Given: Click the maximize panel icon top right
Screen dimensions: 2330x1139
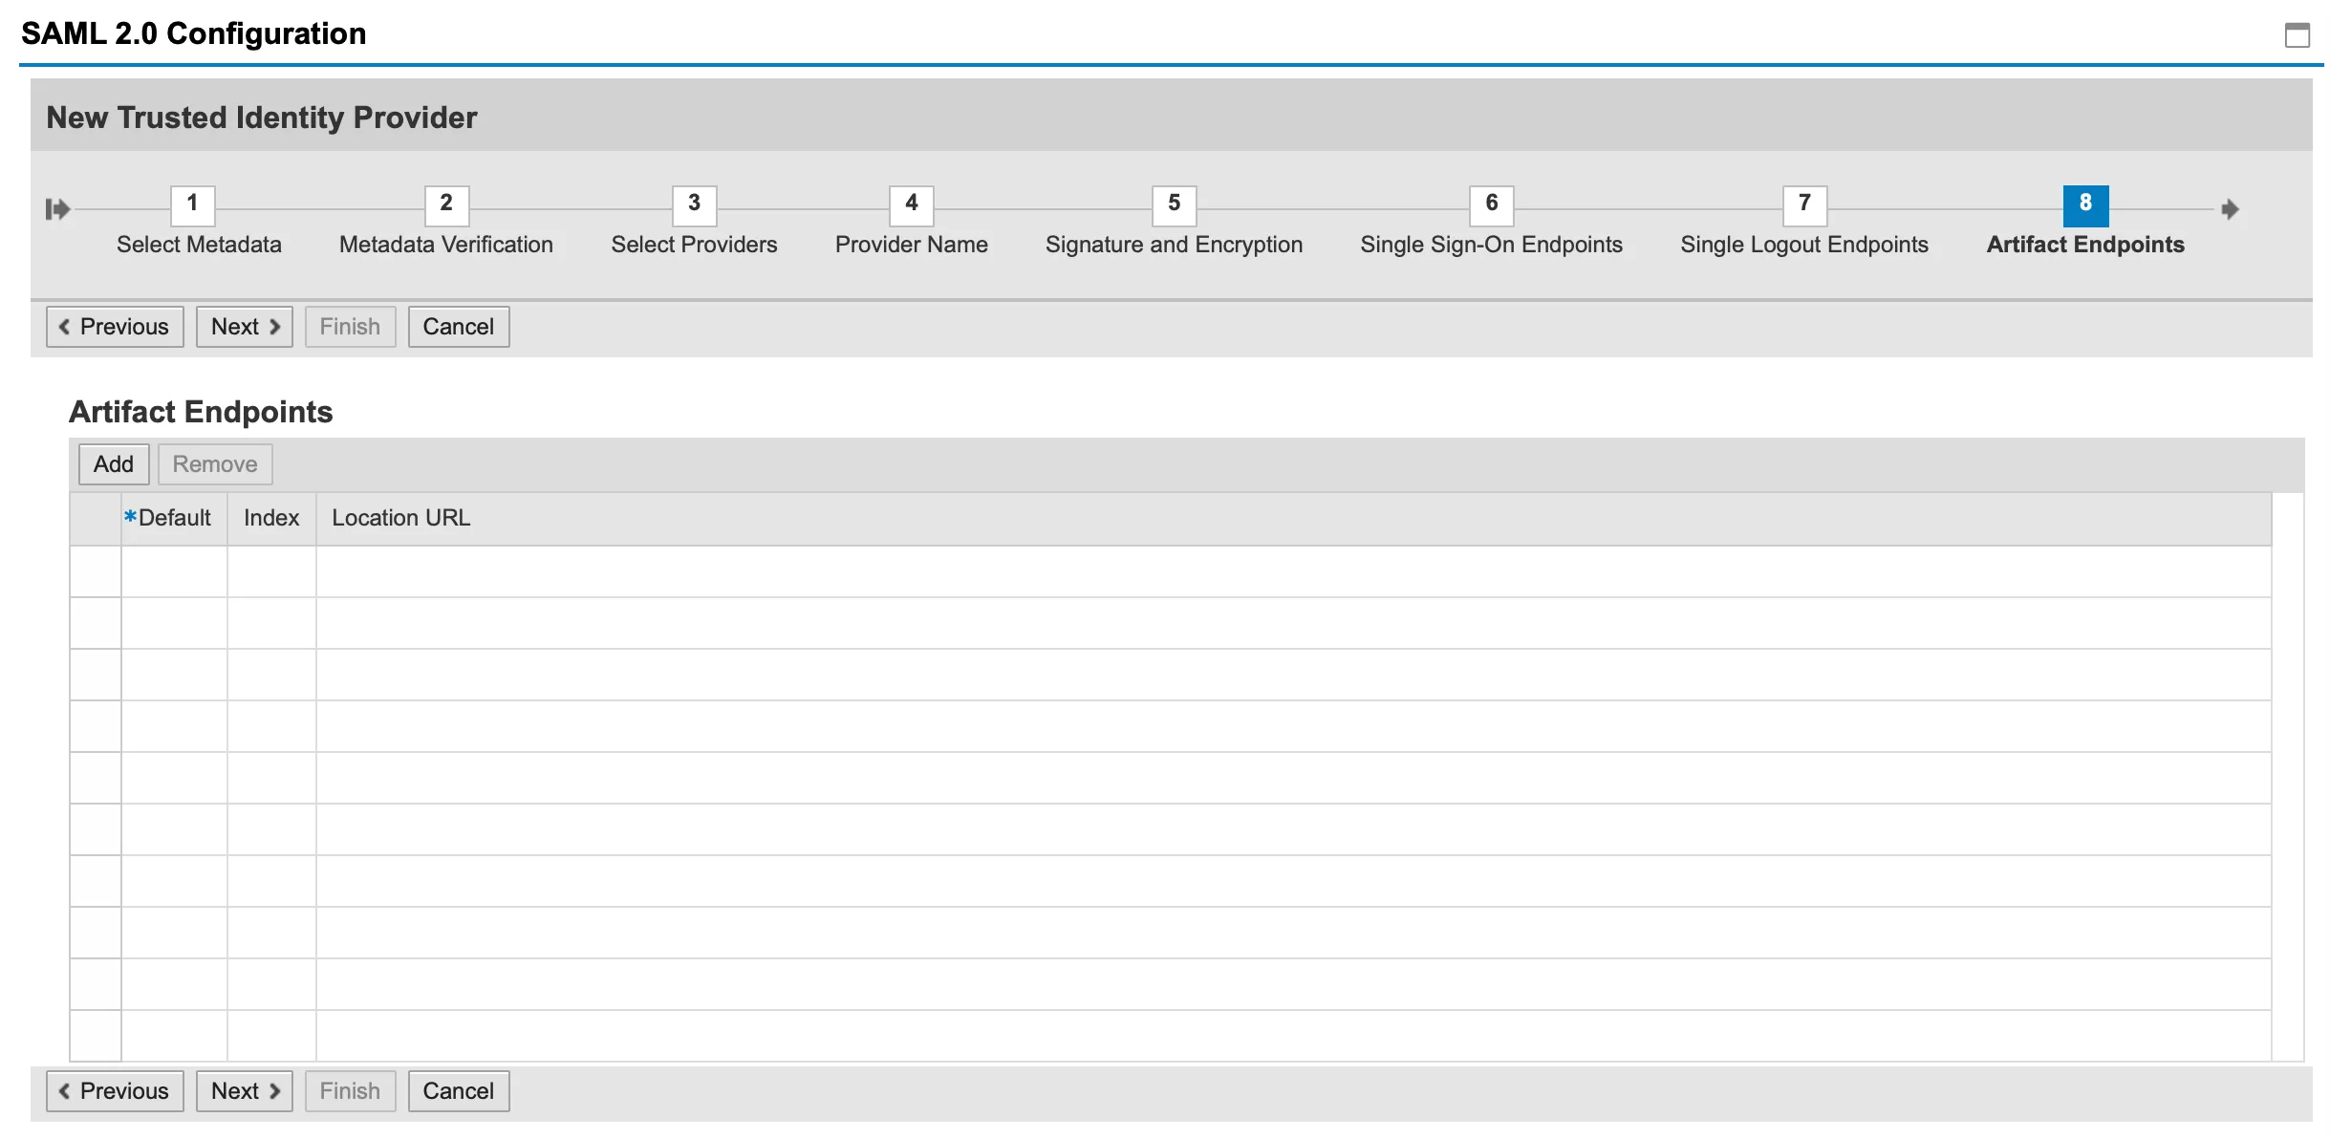Looking at the screenshot, I should coord(2297,35).
